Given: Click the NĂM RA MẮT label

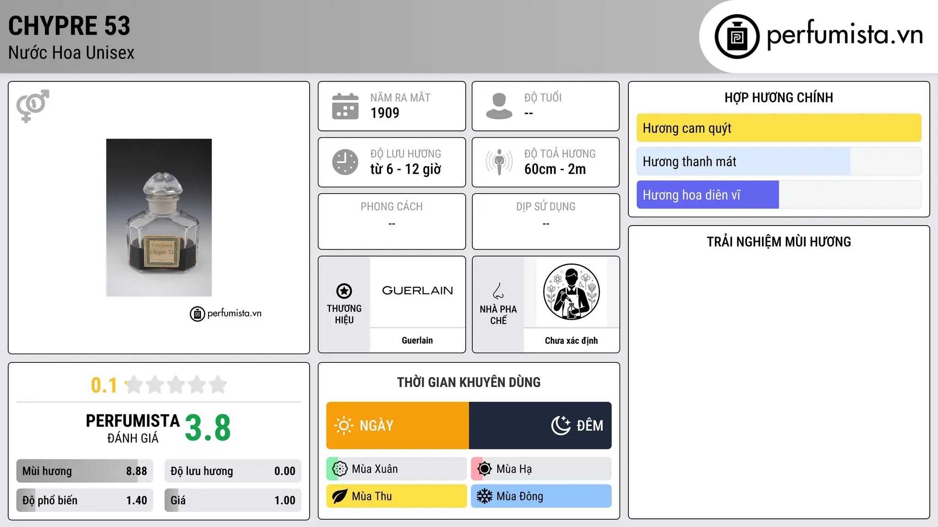Looking at the screenshot, I should [x=401, y=98].
